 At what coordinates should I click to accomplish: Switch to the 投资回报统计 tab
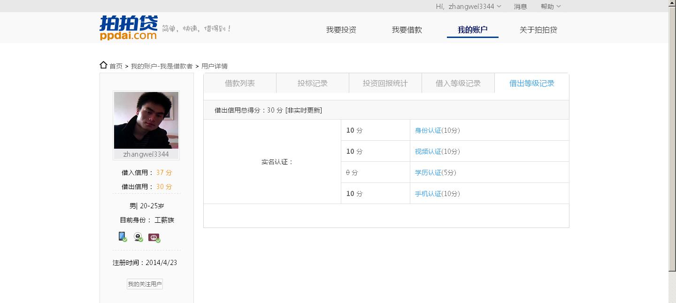(x=385, y=83)
